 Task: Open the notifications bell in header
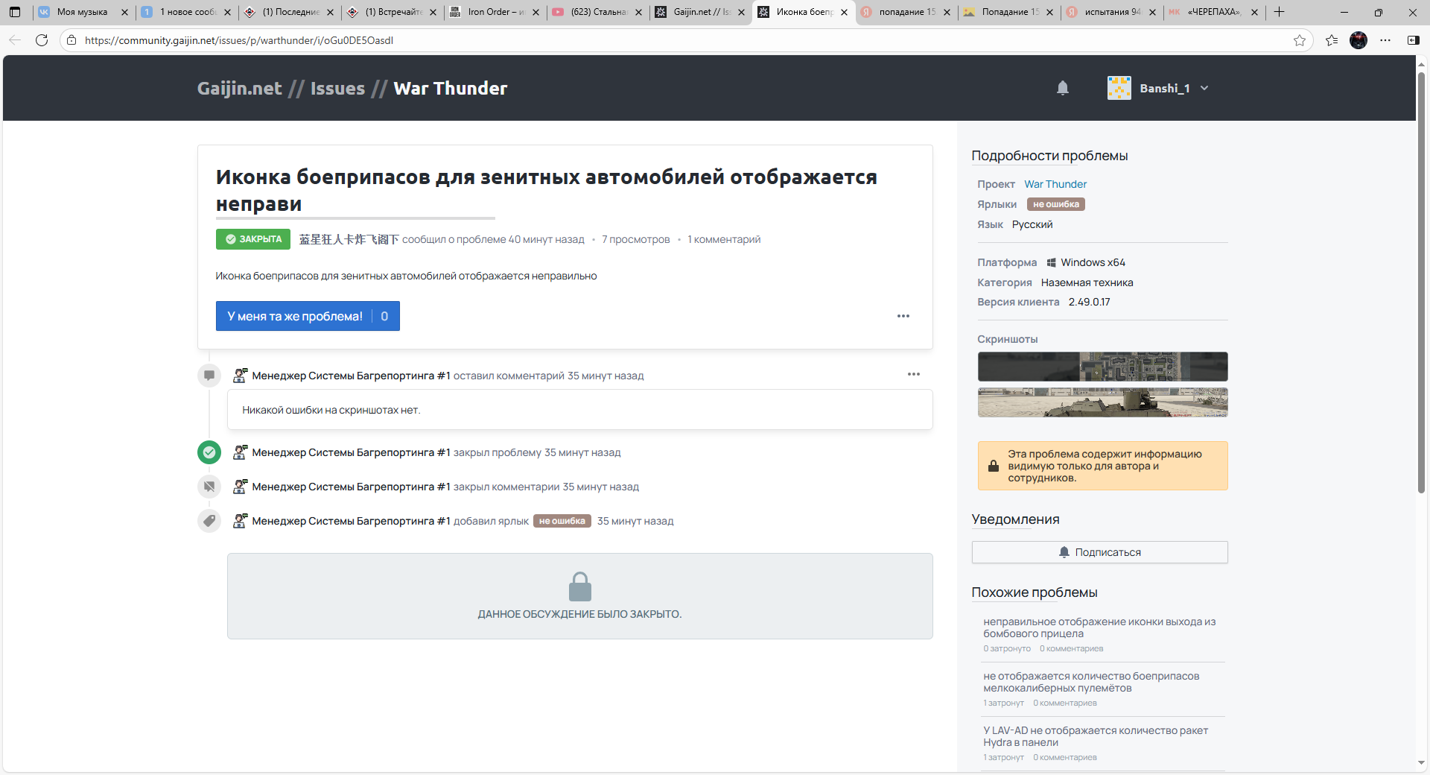(x=1063, y=88)
